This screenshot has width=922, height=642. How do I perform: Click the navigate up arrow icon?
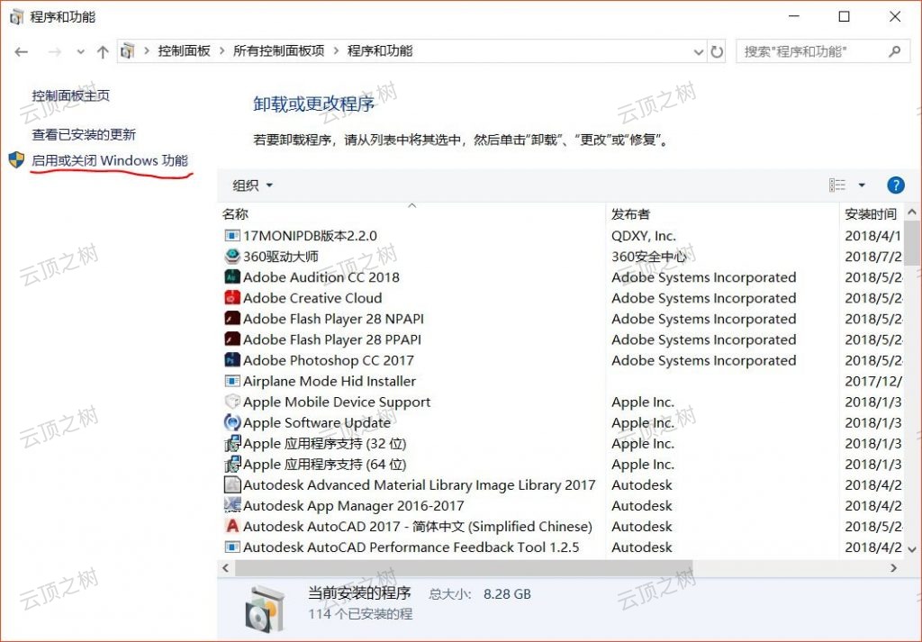(x=104, y=51)
